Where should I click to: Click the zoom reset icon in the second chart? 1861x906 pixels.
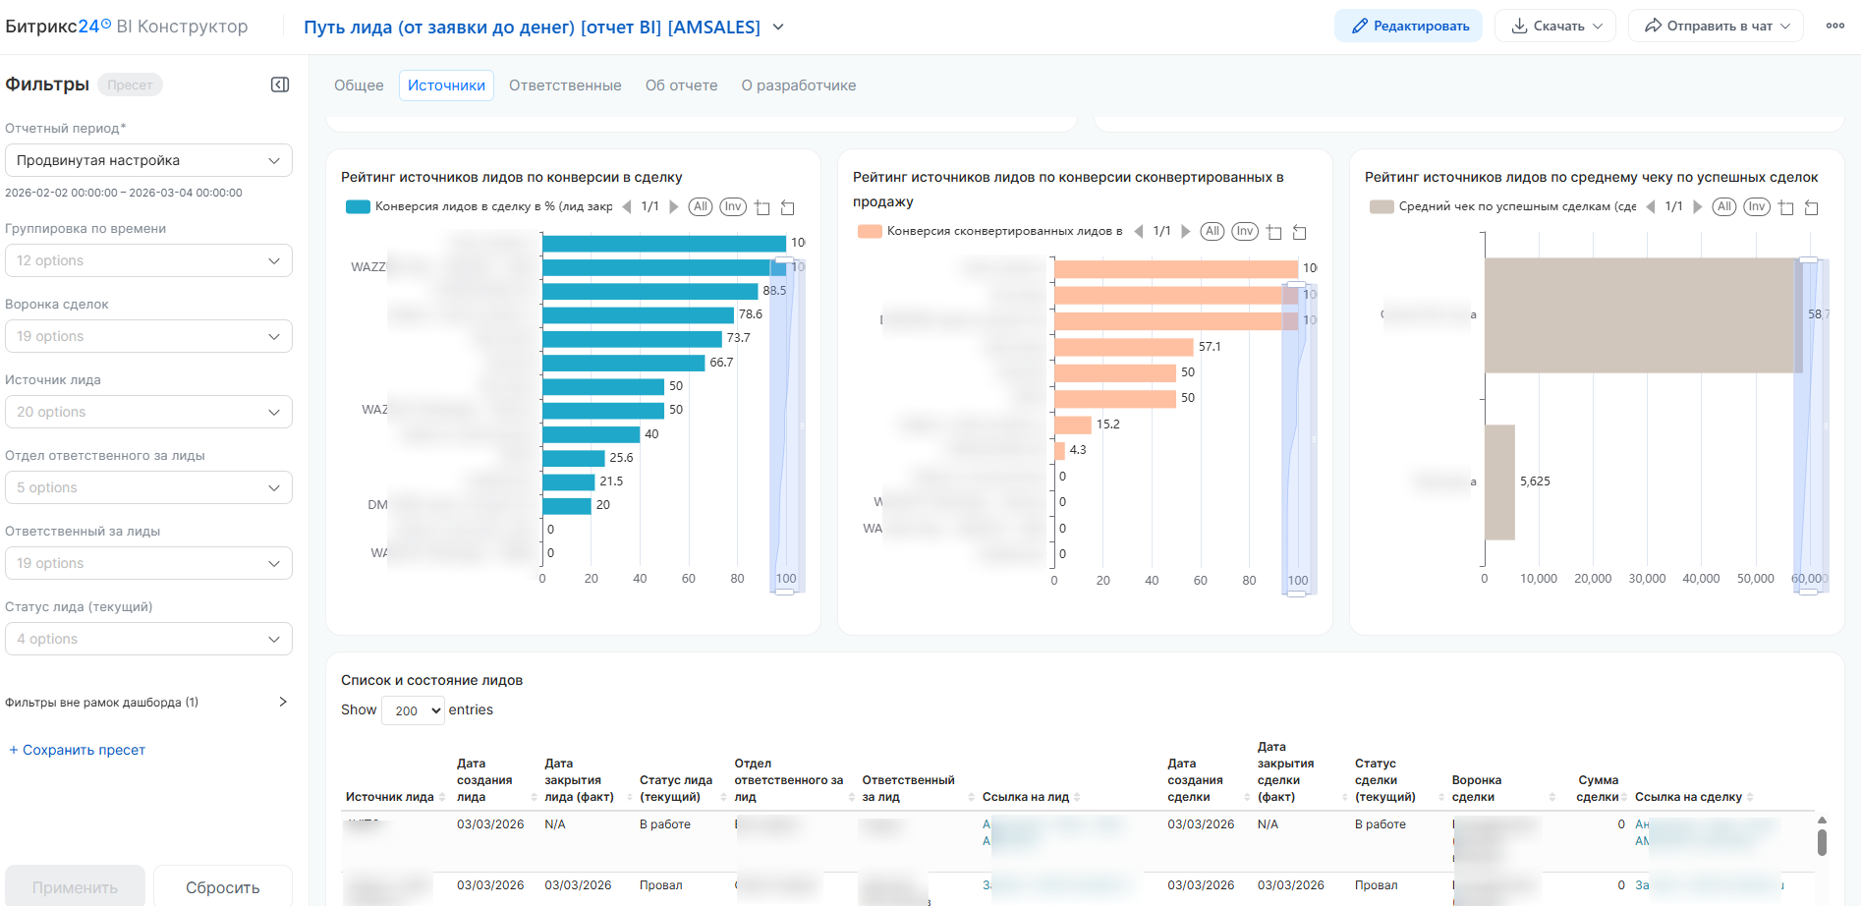1299,232
